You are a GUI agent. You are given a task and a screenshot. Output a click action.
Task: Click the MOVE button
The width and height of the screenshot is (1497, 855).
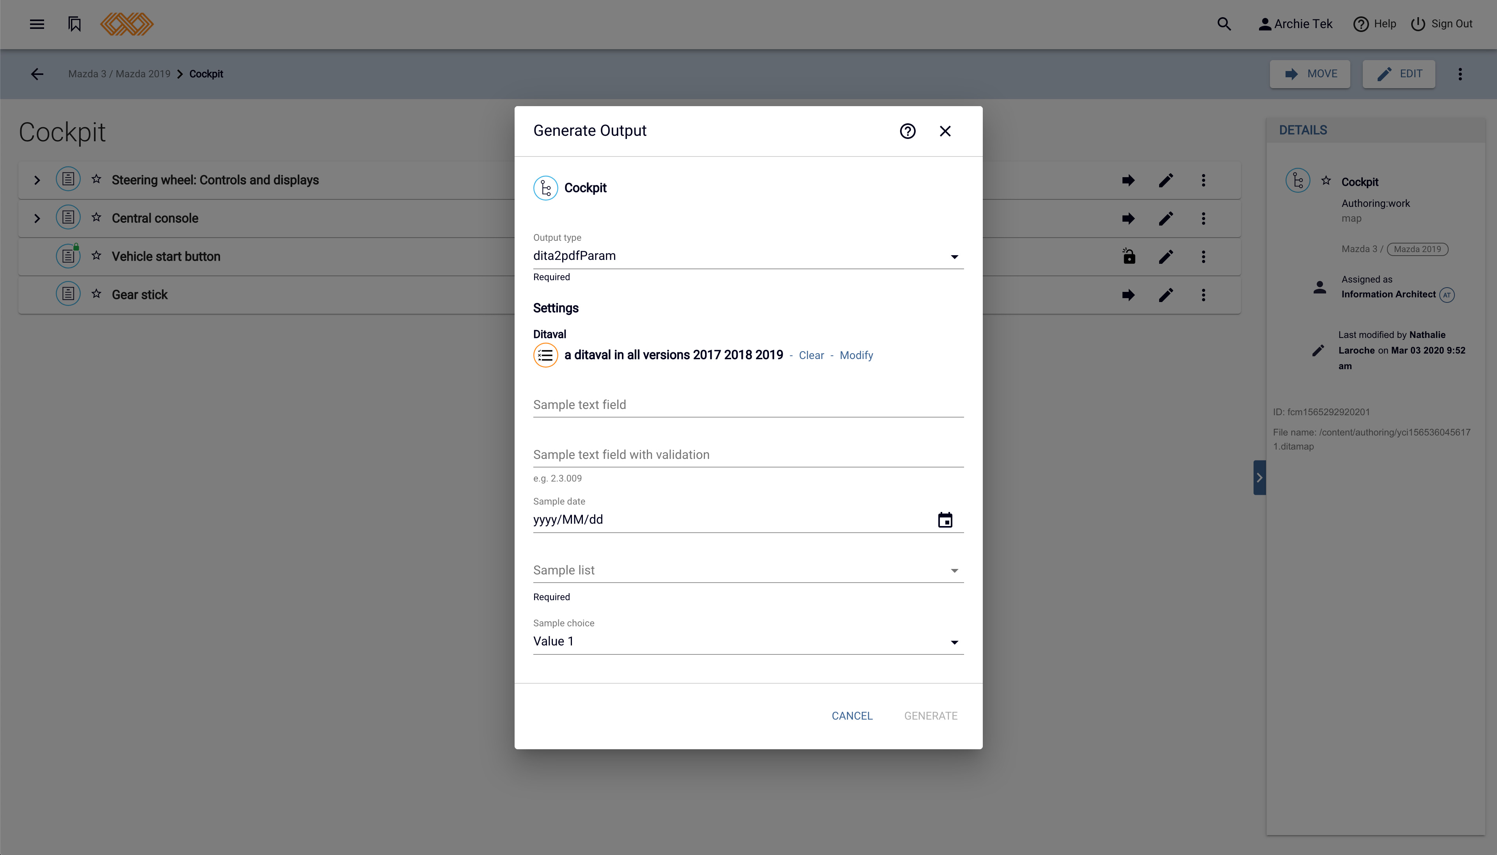[1310, 74]
